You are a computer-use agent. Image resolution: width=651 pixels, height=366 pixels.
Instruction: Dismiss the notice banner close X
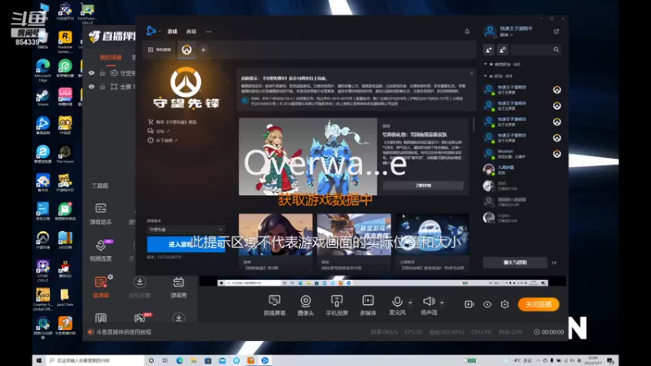point(471,73)
